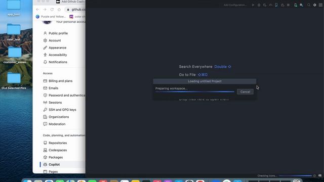Go forward in the browser window

(45, 10)
